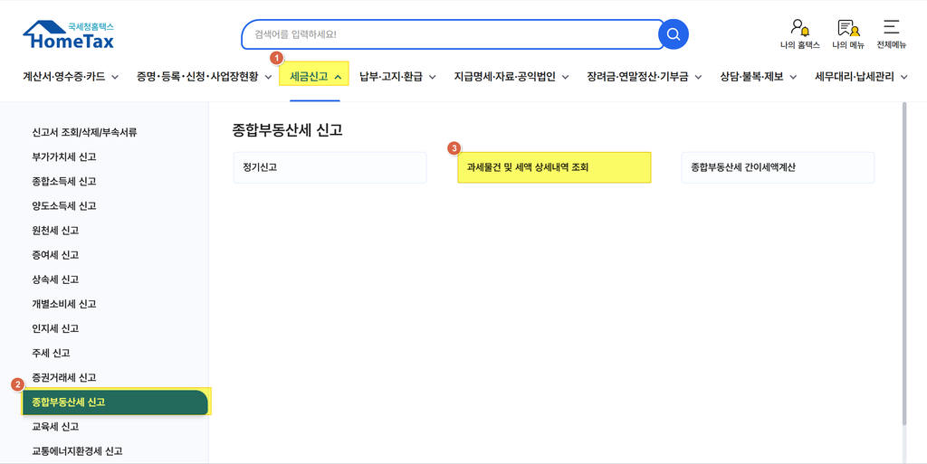
Task: Click 종합부동산세 간이세액계산 button
Action: 778,167
